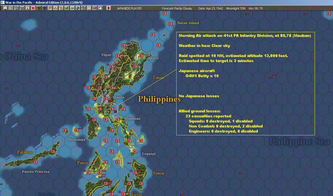Select the Japanese base marker at Legaspi
This screenshot has height=196, width=333.
(x=135, y=152)
